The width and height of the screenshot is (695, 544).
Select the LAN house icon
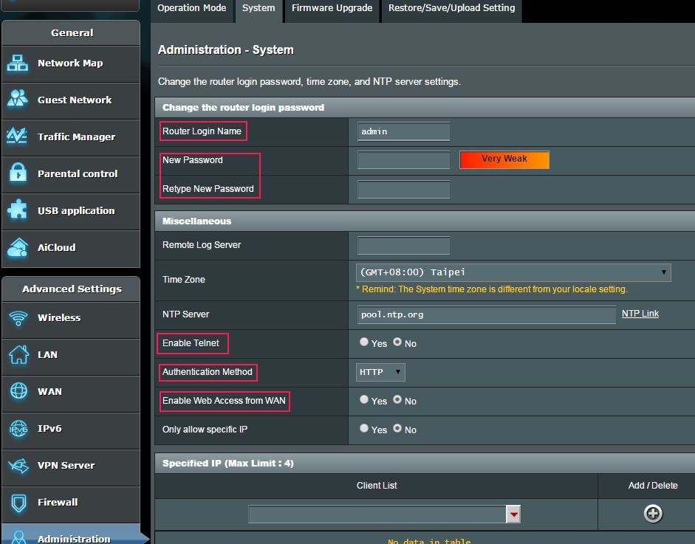pyautogui.click(x=18, y=354)
